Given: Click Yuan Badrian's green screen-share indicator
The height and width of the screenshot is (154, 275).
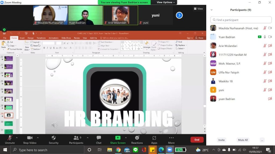Looking at the screenshot, I should coord(260,37).
